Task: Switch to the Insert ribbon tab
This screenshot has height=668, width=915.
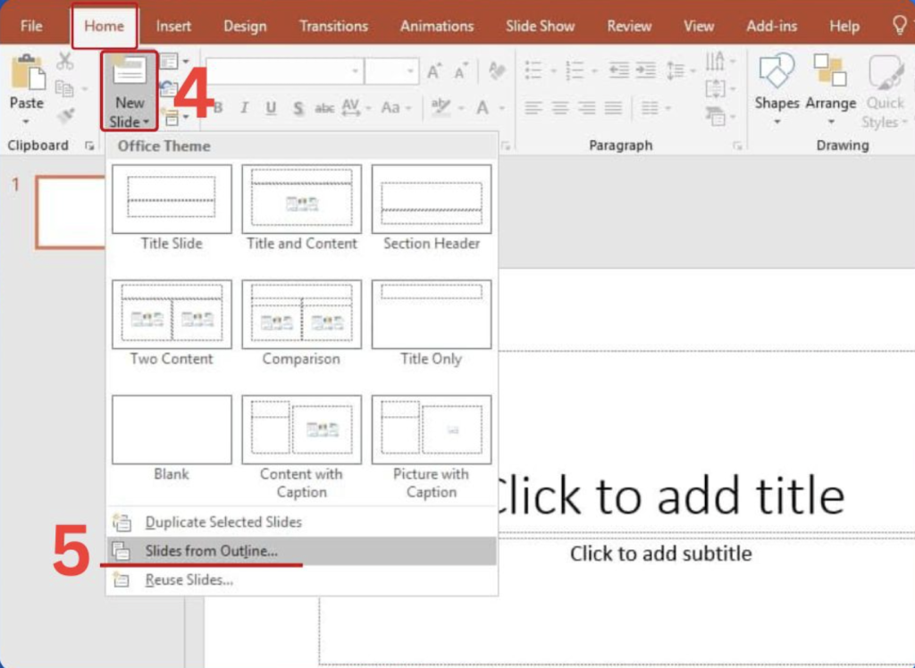Action: tap(173, 26)
